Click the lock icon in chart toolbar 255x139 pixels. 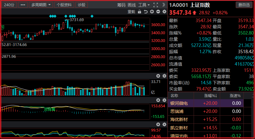tap(139, 12)
